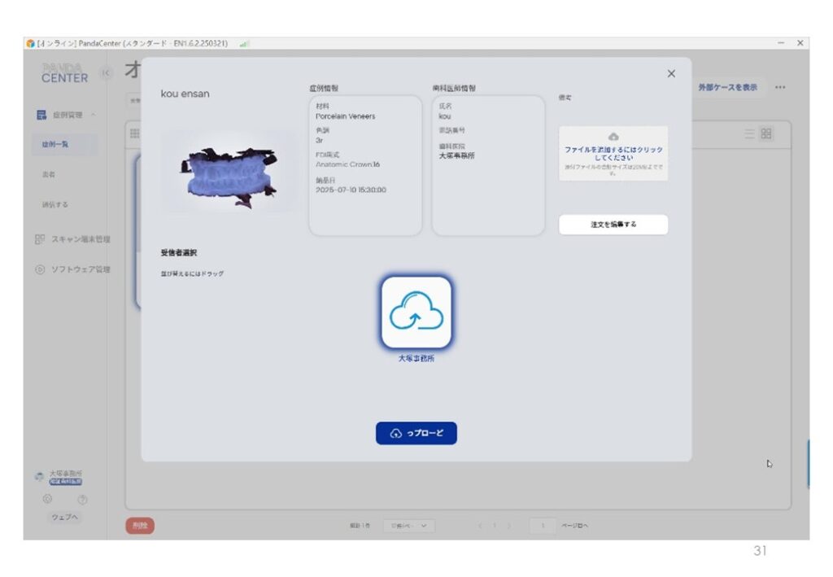This screenshot has width=833, height=577.
Task: Click 外部ケースを表示 button
Action: (x=726, y=87)
